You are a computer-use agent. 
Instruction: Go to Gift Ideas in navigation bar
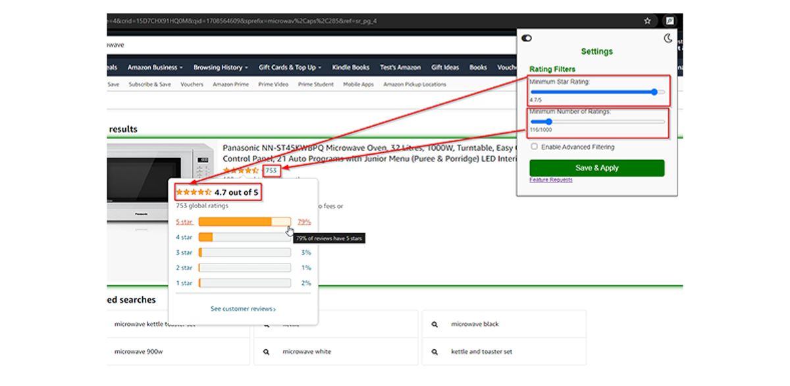click(445, 67)
